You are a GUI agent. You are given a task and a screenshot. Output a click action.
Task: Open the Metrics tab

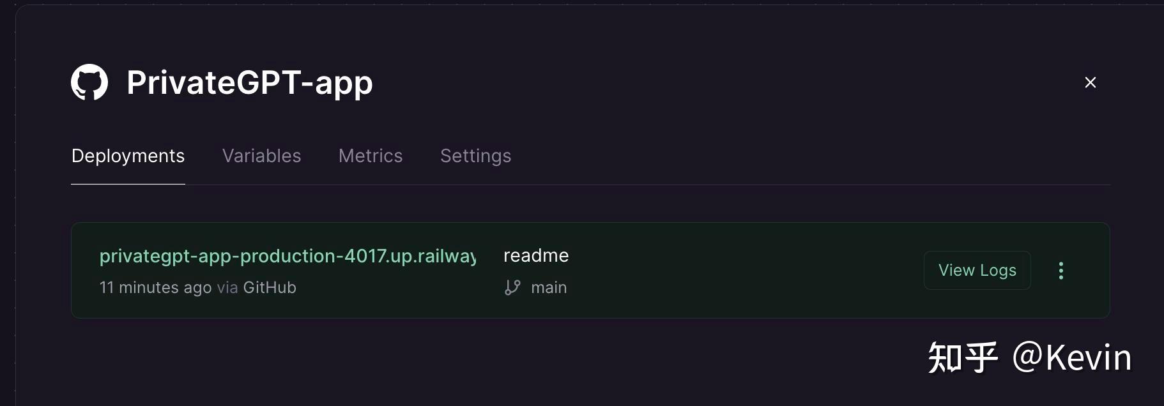[x=371, y=156]
